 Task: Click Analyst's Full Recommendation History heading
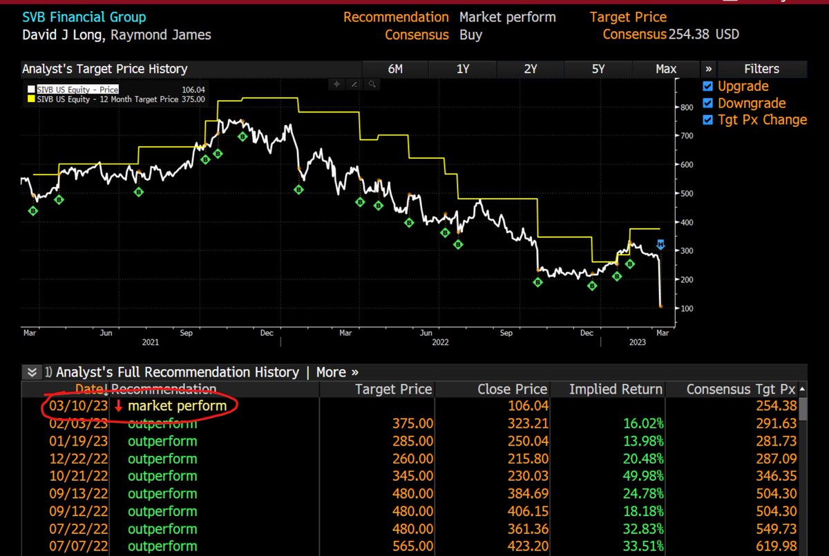(178, 373)
